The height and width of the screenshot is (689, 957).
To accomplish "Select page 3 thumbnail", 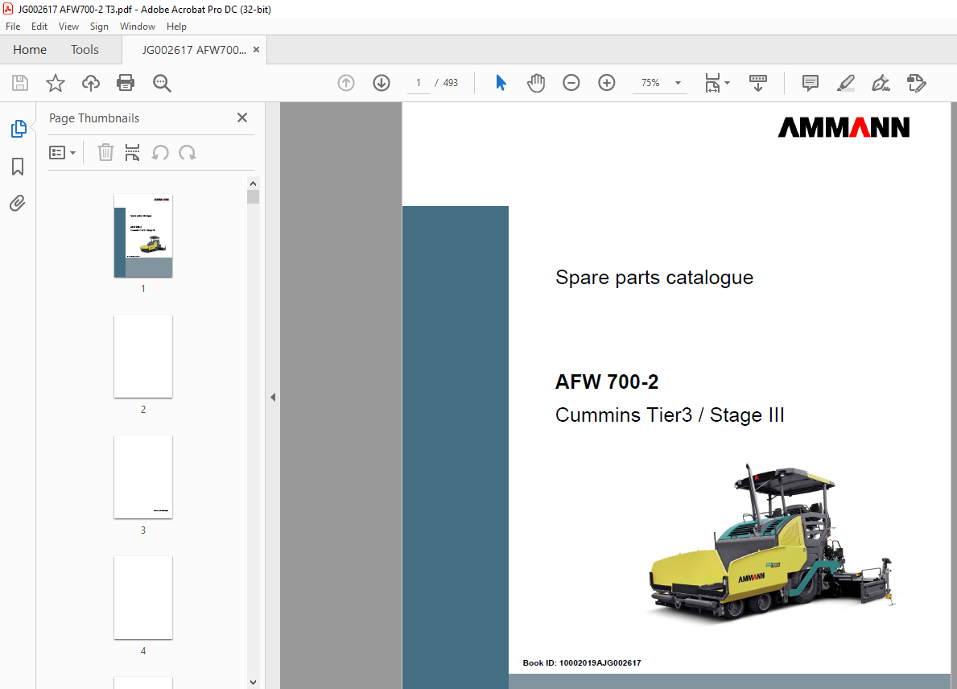I will tap(143, 477).
